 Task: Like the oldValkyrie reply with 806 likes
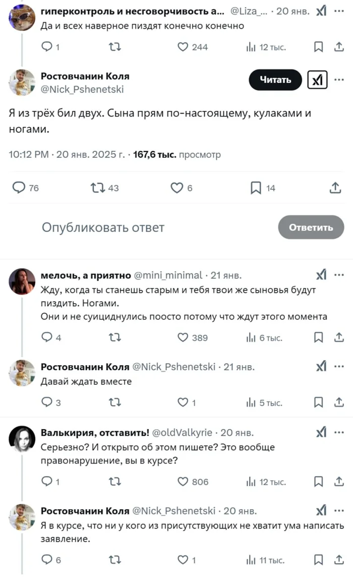pos(183,481)
